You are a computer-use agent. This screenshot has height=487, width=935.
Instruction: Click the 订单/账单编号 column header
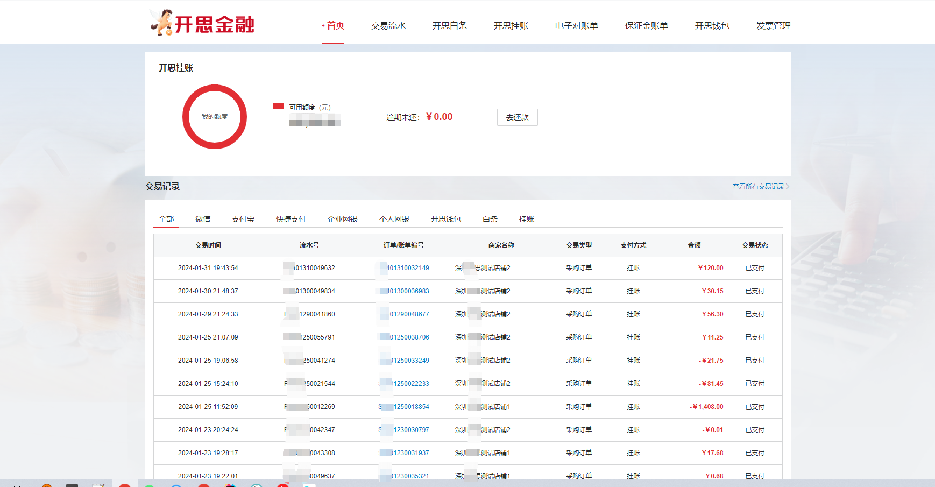pyautogui.click(x=403, y=245)
